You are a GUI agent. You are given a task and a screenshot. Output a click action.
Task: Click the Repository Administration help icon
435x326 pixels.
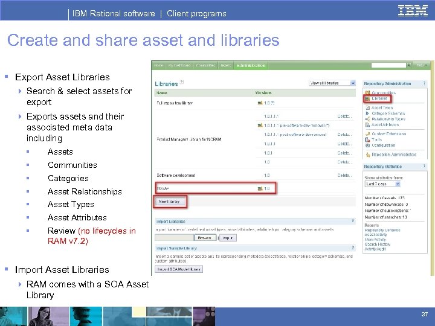tap(424, 83)
